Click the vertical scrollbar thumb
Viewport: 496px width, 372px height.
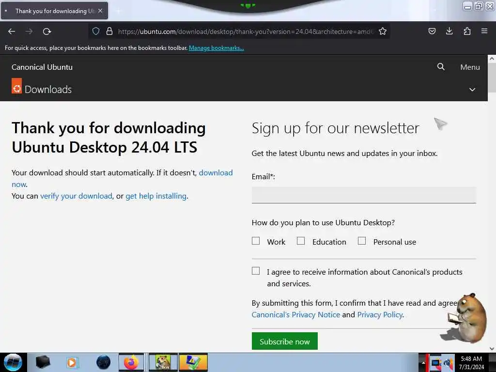coord(492,77)
